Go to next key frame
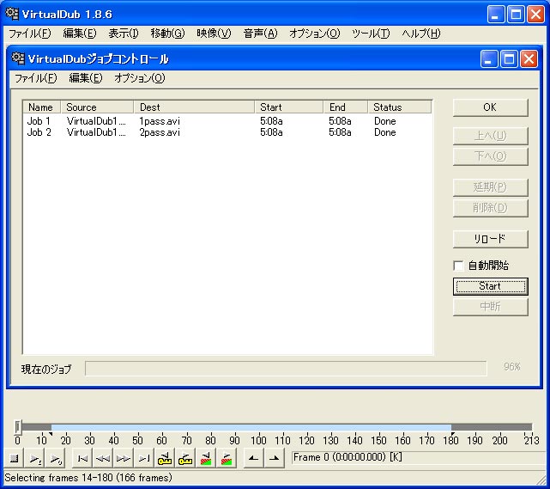The image size is (550, 489). pyautogui.click(x=185, y=458)
